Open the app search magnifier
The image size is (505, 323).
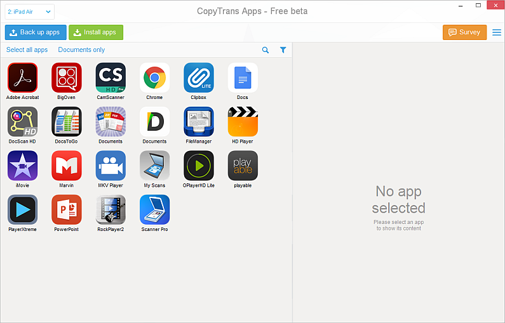pos(266,50)
